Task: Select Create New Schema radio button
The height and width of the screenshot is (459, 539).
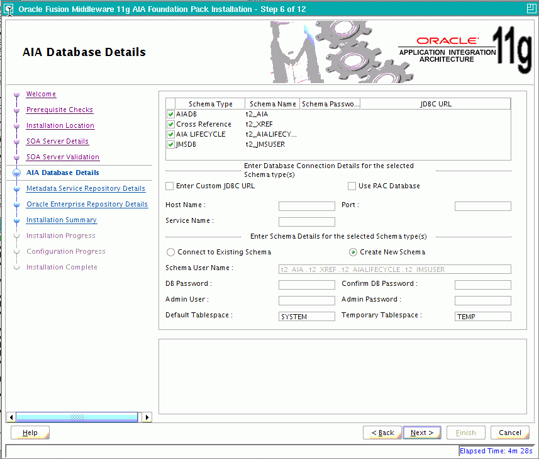Action: [x=353, y=252]
